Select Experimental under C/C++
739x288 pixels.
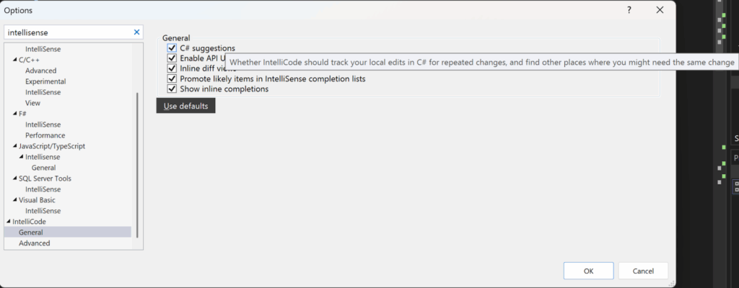pyautogui.click(x=45, y=81)
